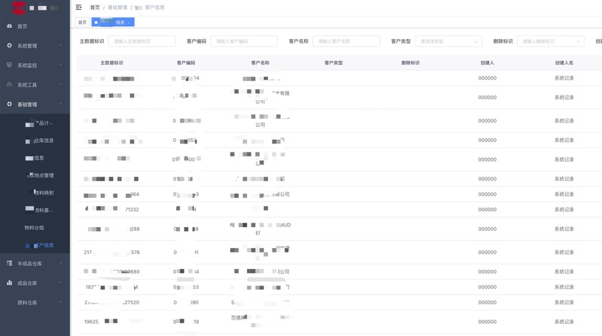Open 物料分组 in the sidebar menu

[35, 227]
